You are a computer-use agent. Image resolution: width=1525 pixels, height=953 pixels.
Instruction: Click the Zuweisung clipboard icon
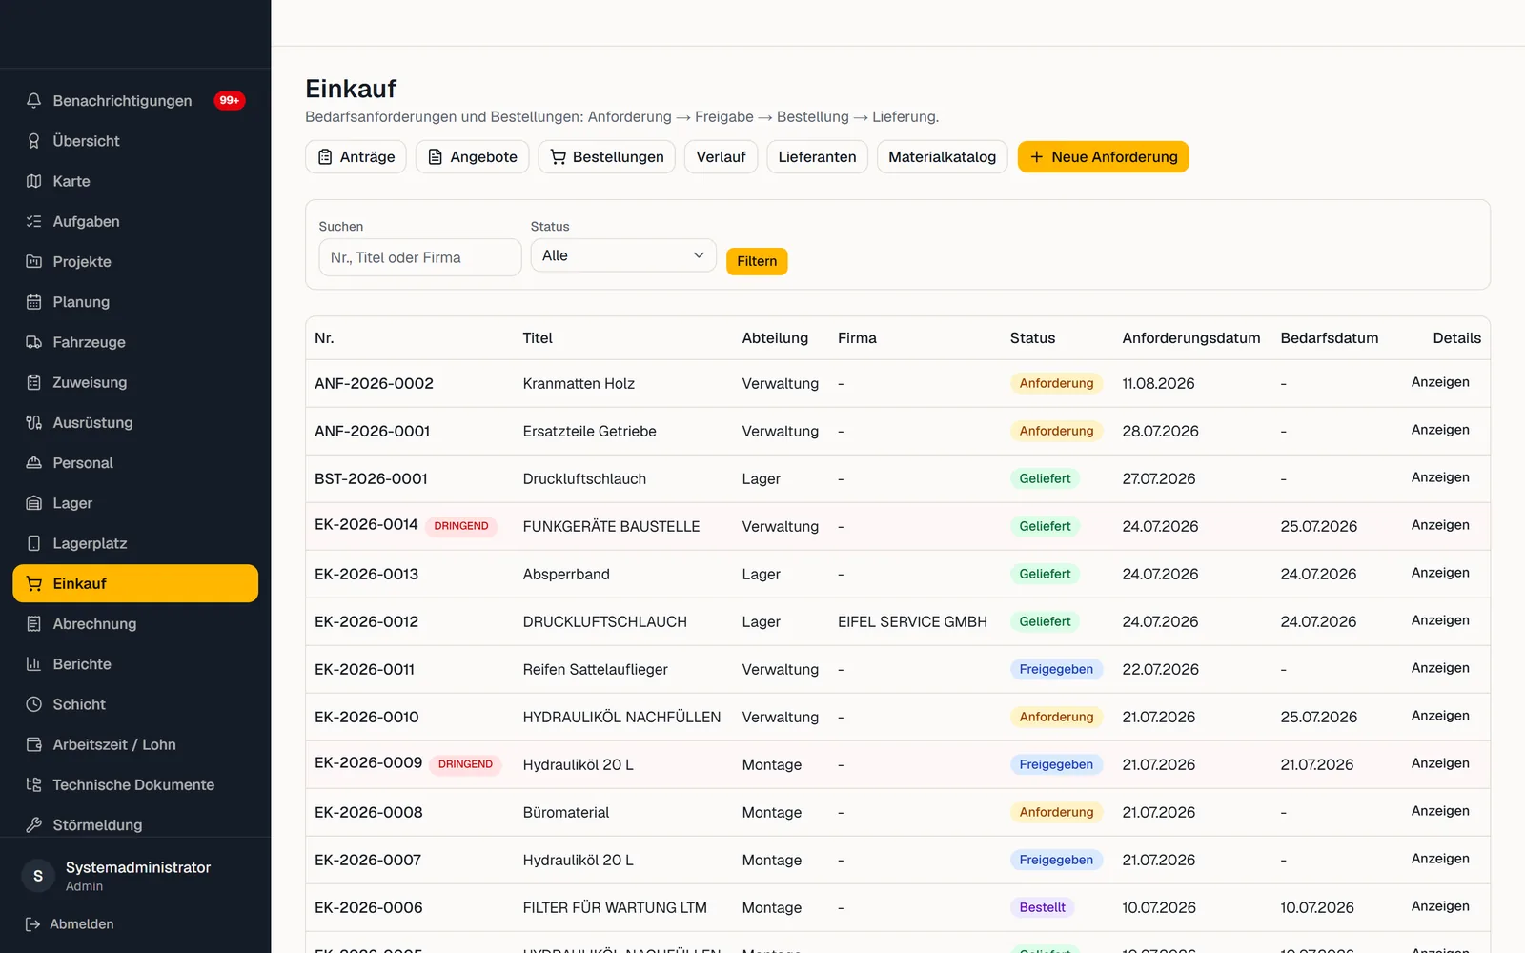[x=34, y=382]
